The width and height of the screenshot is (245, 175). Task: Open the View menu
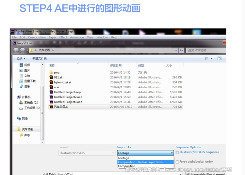click(x=90, y=37)
